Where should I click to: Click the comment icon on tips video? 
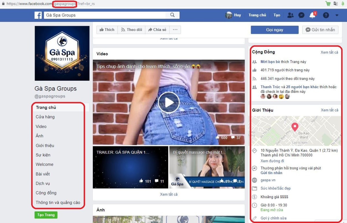click(233, 138)
